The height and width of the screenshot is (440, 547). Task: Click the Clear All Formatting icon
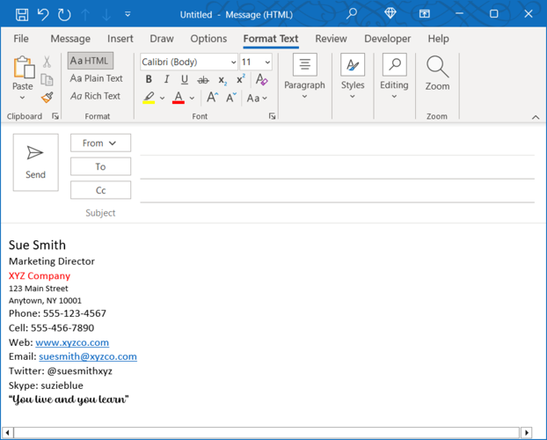coord(261,80)
